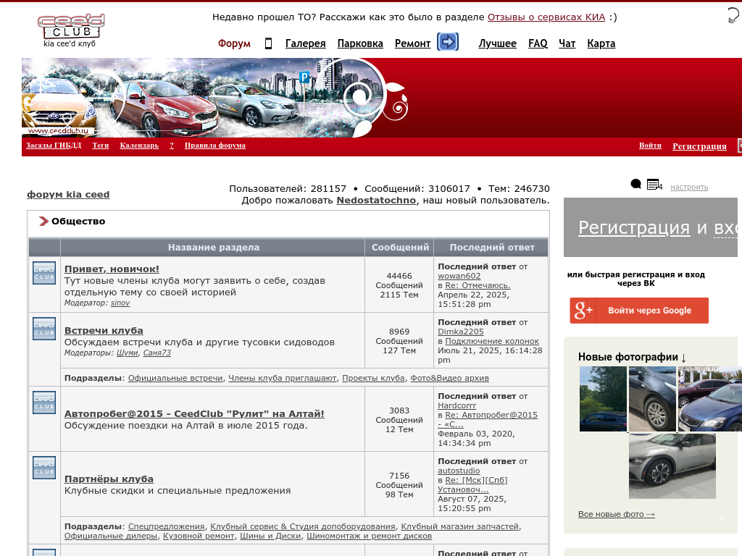Click the board icon beside Партнёры клуба

[x=44, y=468]
